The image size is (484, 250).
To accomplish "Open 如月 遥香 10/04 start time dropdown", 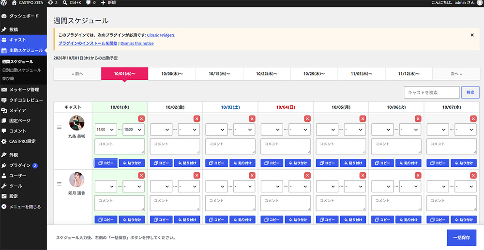I will pyautogui.click(x=272, y=186).
